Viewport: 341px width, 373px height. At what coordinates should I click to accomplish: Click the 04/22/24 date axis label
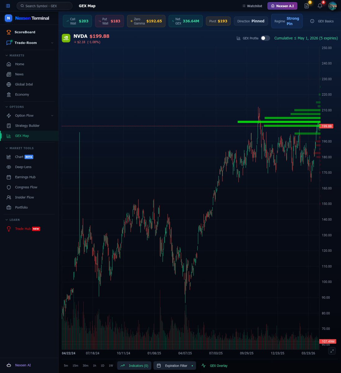coord(68,353)
